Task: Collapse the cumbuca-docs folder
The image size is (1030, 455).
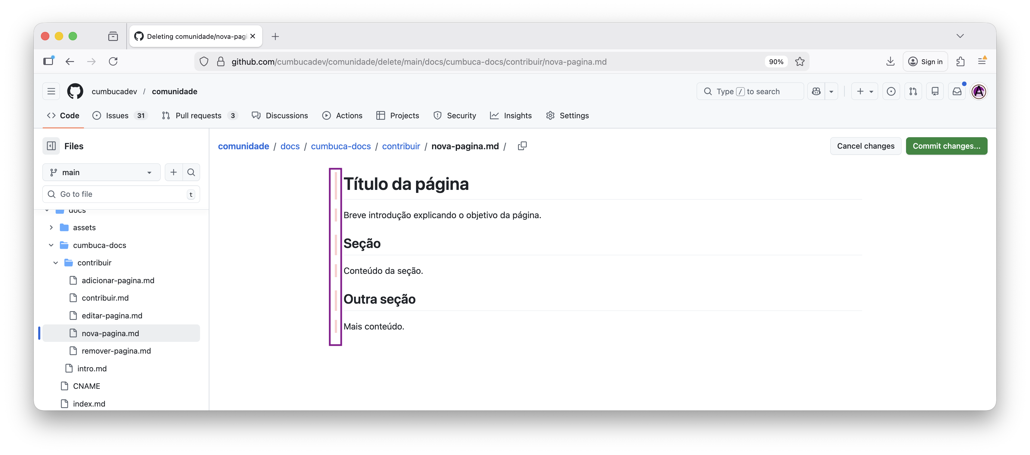Action: coord(51,245)
